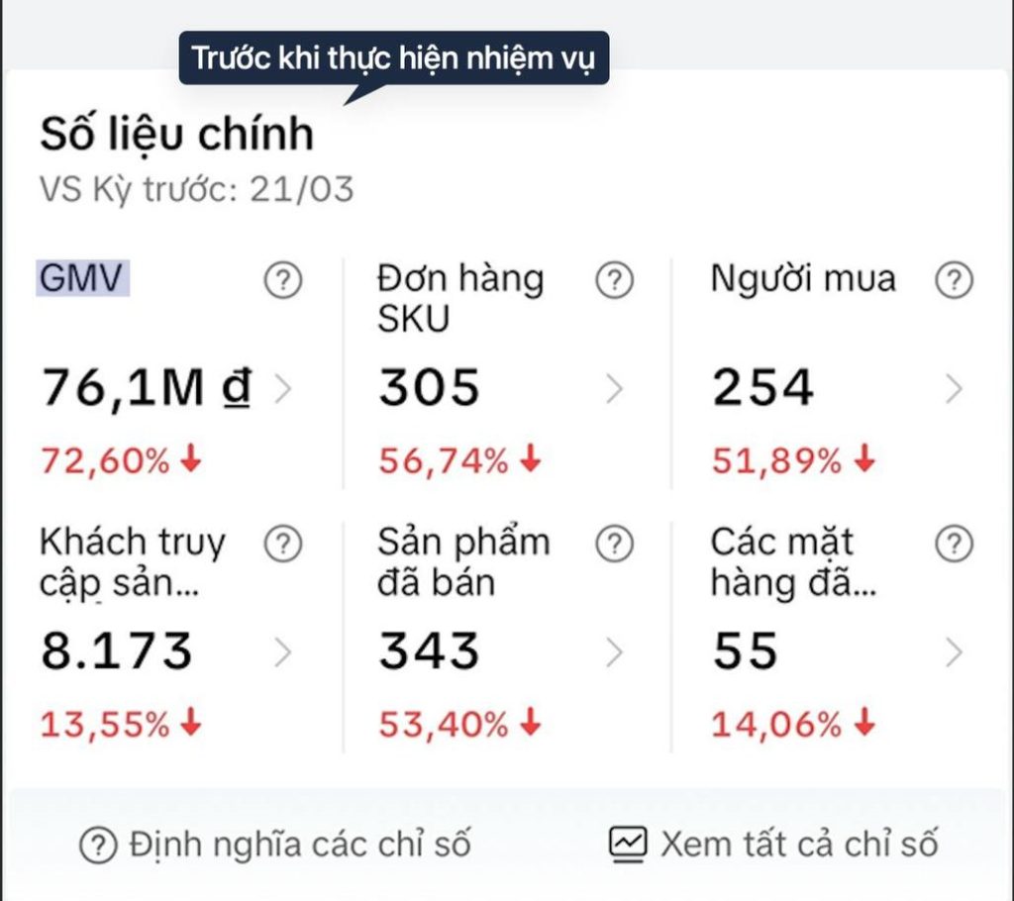This screenshot has height=901, width=1014.
Task: Click the 76,1M đ GMV value
Action: [146, 387]
